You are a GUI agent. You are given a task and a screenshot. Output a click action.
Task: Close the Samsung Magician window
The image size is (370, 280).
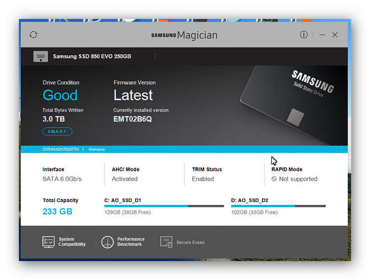point(334,35)
